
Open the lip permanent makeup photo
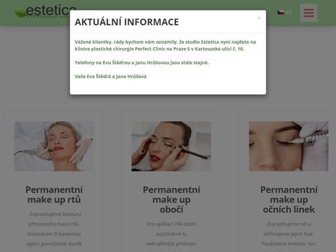coord(54,146)
